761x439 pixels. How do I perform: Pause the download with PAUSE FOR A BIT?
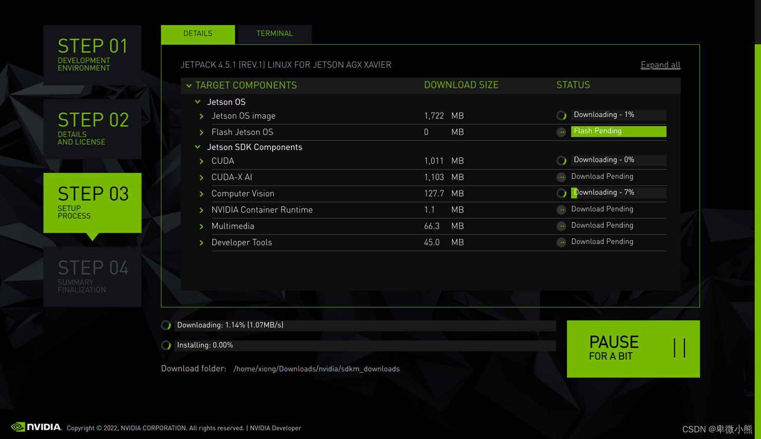633,349
